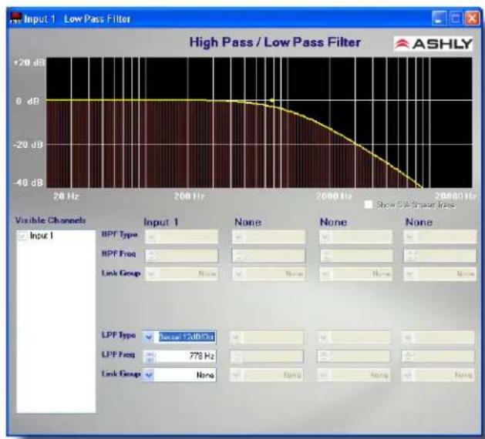Click the app icon in the title bar

(16, 18)
